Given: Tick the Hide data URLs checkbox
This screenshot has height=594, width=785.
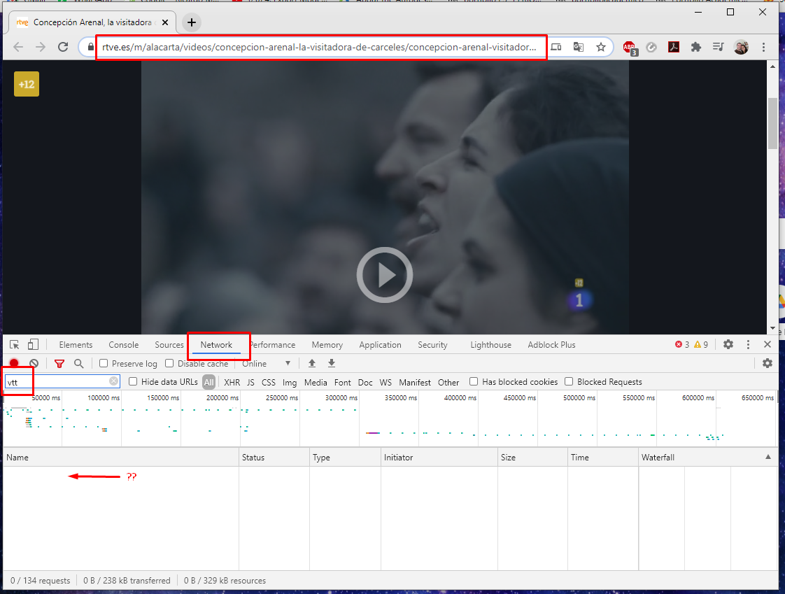Looking at the screenshot, I should 133,382.
